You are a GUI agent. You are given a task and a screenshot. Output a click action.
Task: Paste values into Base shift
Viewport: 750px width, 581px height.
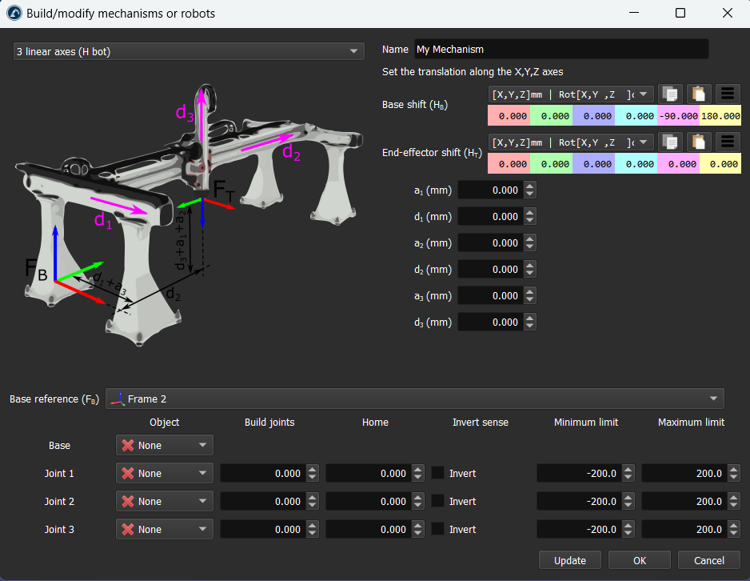click(x=699, y=94)
